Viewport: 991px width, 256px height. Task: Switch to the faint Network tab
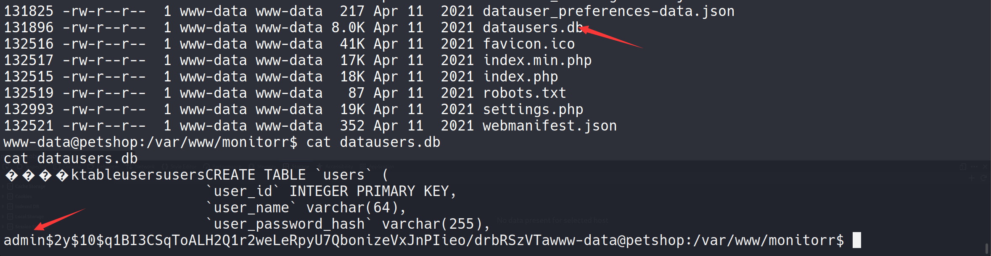[145, 167]
